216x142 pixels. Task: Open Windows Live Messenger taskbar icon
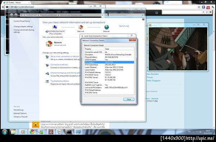(x=41, y=132)
